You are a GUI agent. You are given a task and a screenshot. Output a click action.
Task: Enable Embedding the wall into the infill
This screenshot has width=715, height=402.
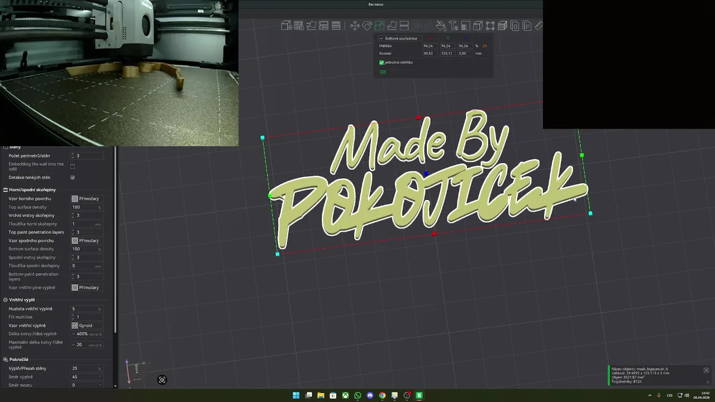(x=73, y=166)
